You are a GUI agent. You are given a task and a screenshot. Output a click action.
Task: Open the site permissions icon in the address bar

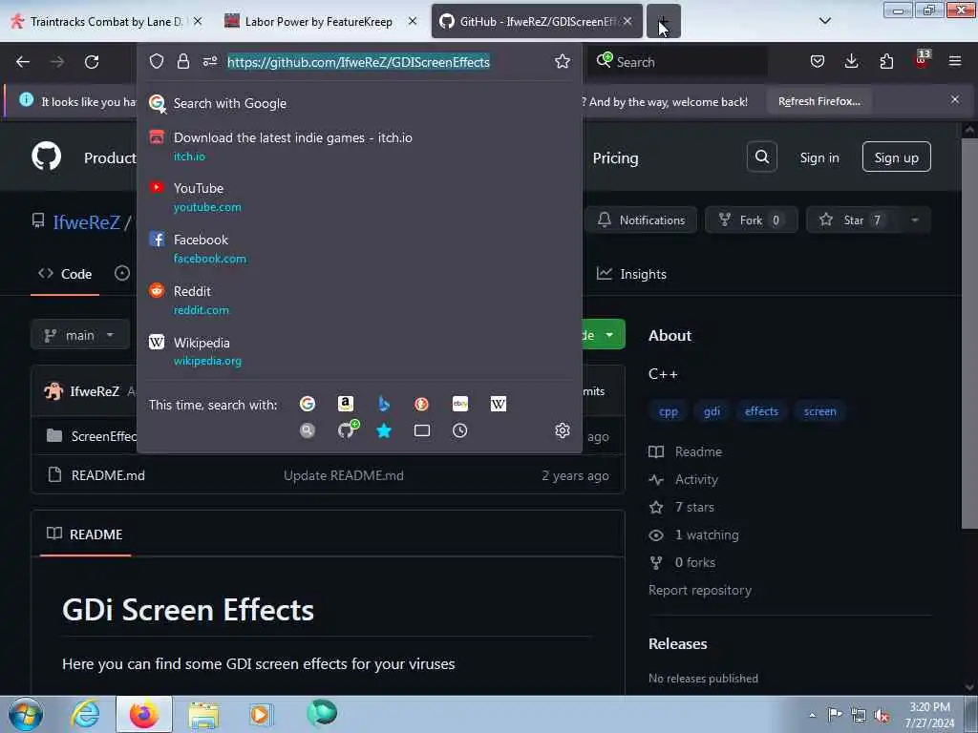coord(209,61)
